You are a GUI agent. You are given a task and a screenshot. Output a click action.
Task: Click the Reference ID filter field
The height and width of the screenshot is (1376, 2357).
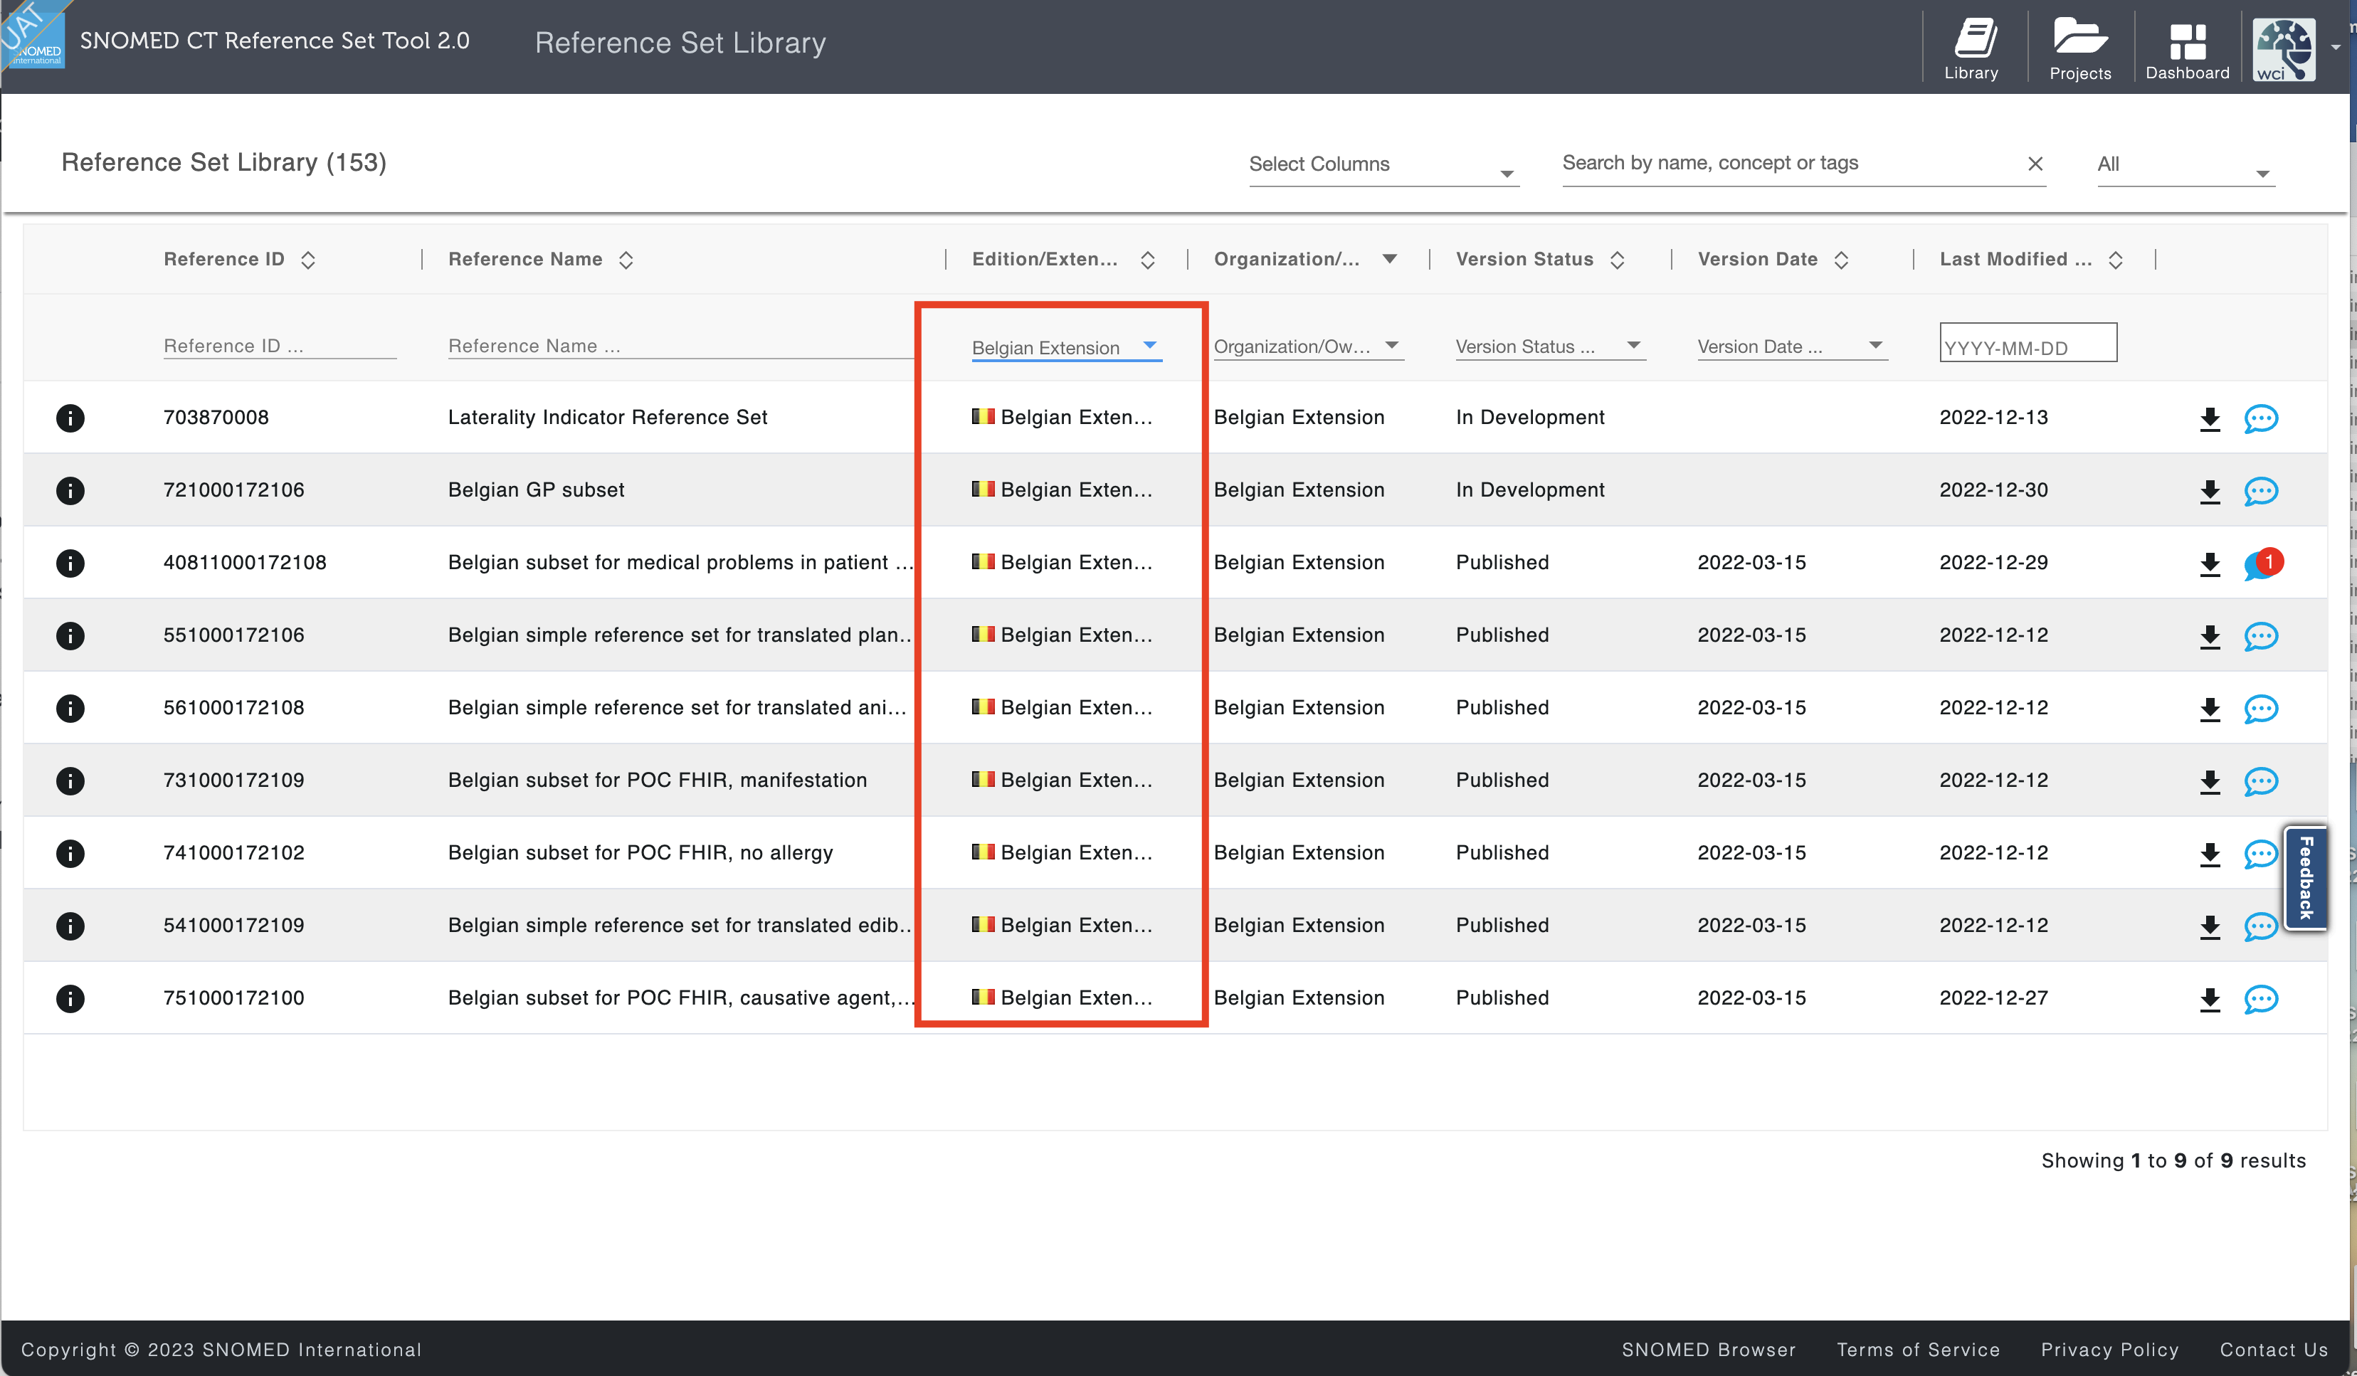point(280,346)
